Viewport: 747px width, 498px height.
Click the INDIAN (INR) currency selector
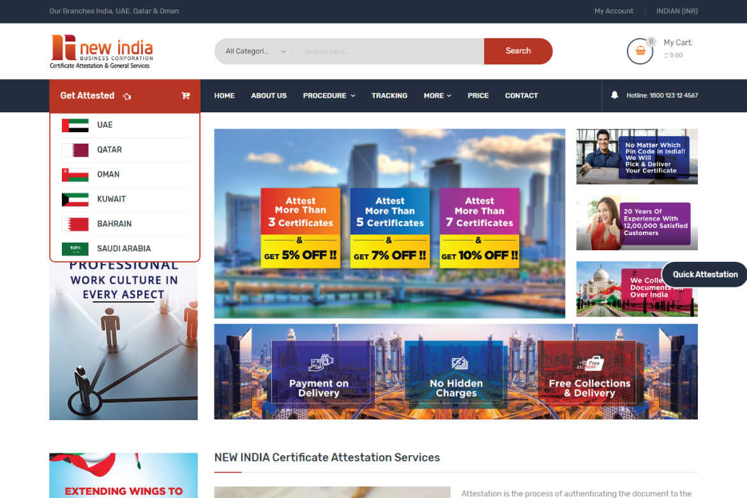pyautogui.click(x=676, y=11)
